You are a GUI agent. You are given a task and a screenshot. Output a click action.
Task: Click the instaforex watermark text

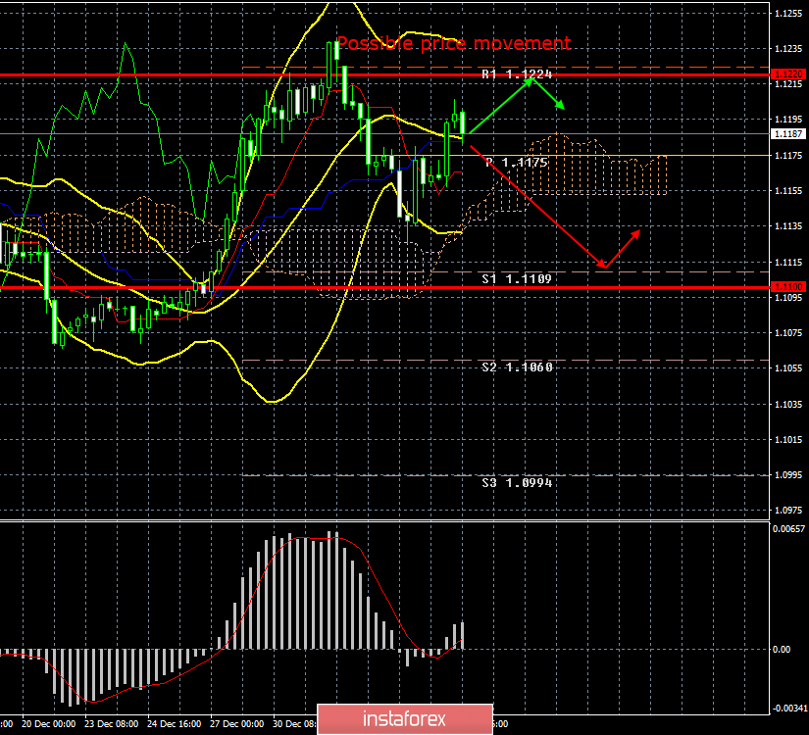[x=409, y=719]
